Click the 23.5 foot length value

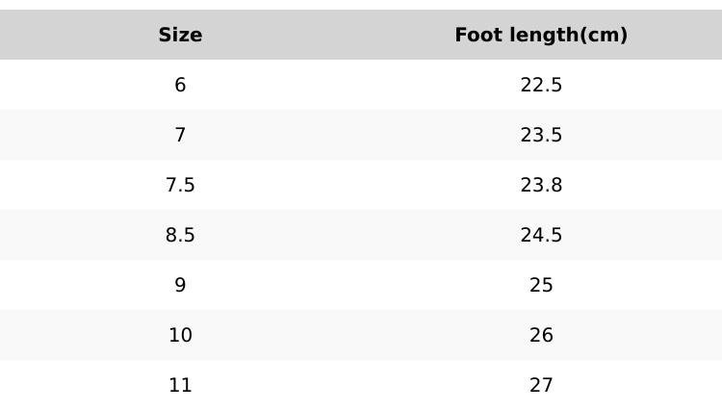click(x=541, y=136)
